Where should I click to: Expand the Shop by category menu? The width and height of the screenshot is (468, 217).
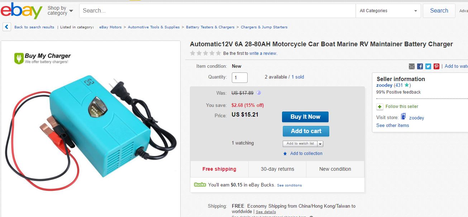pyautogui.click(x=60, y=11)
